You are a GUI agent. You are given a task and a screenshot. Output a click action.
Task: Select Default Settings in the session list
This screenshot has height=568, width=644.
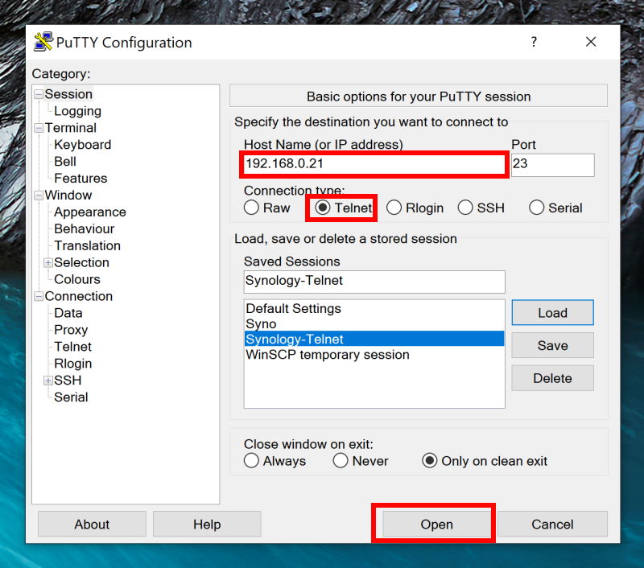[x=374, y=308]
